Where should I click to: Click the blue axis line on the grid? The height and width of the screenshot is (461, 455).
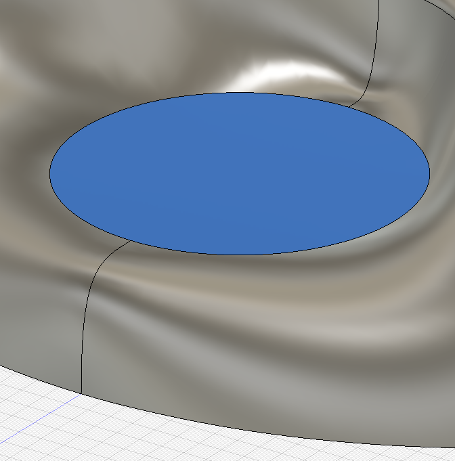tap(41, 418)
